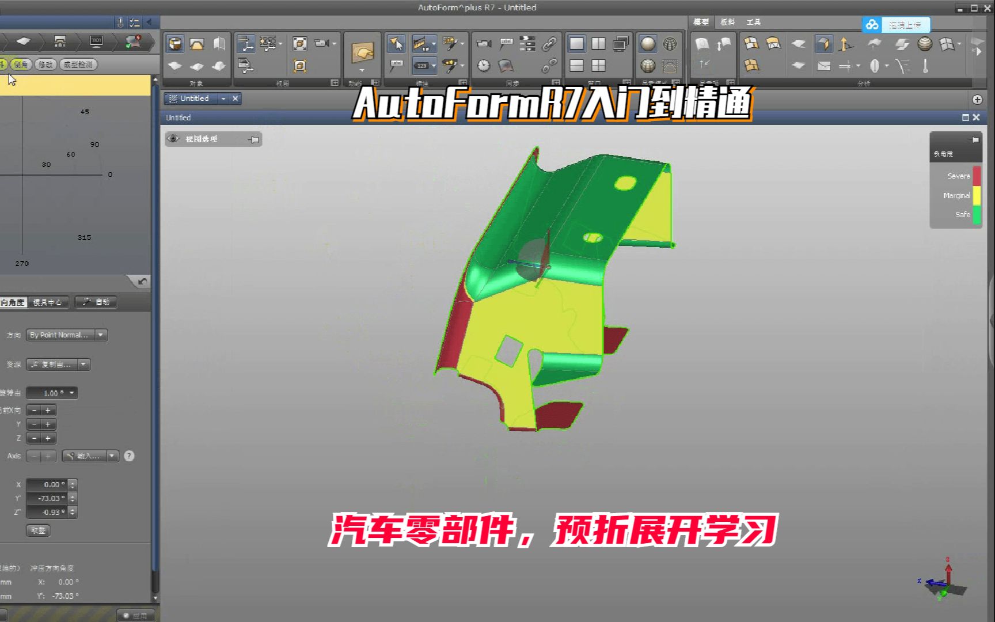Viewport: 995px width, 622px height.
Task: Toggle the 倒角 pill button
Action: click(21, 65)
